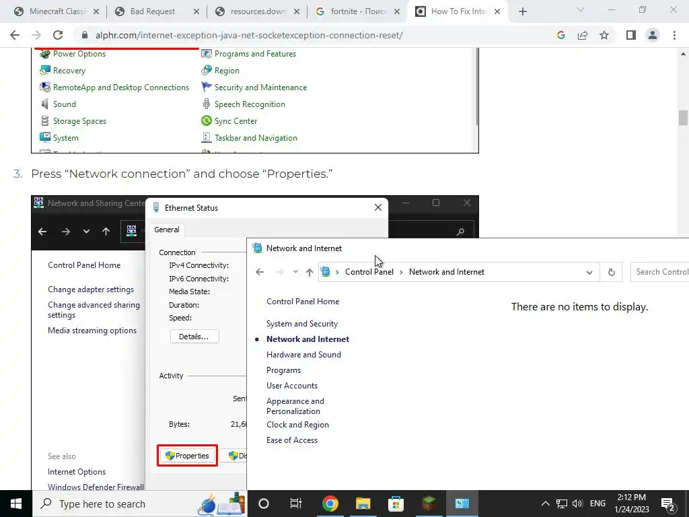Open Microsoft Store from taskbar
The width and height of the screenshot is (689, 517).
click(396, 504)
